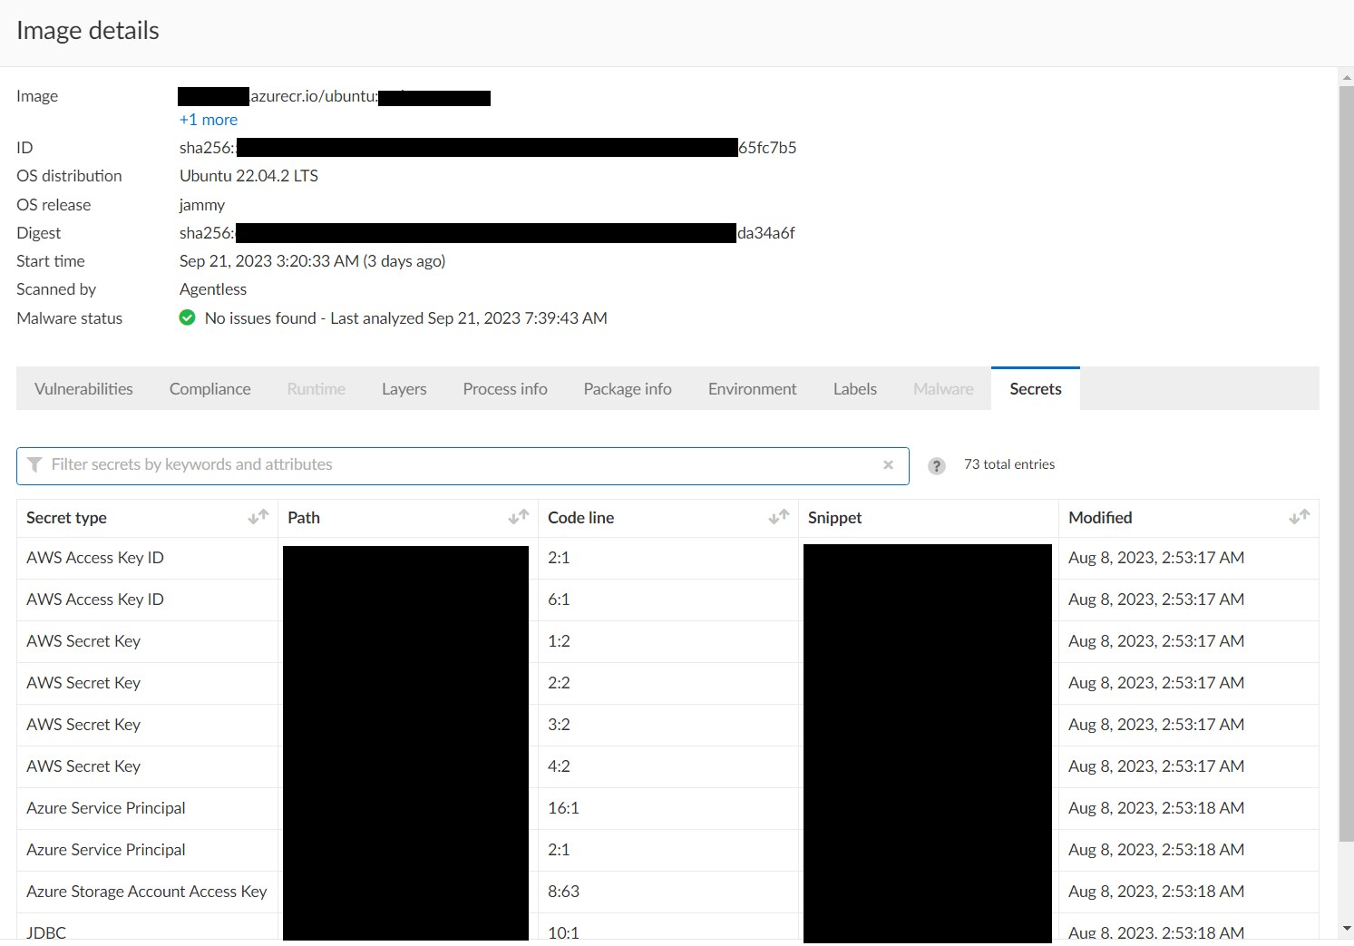Select the Secrets tab
1354x946 pixels.
[x=1036, y=389]
